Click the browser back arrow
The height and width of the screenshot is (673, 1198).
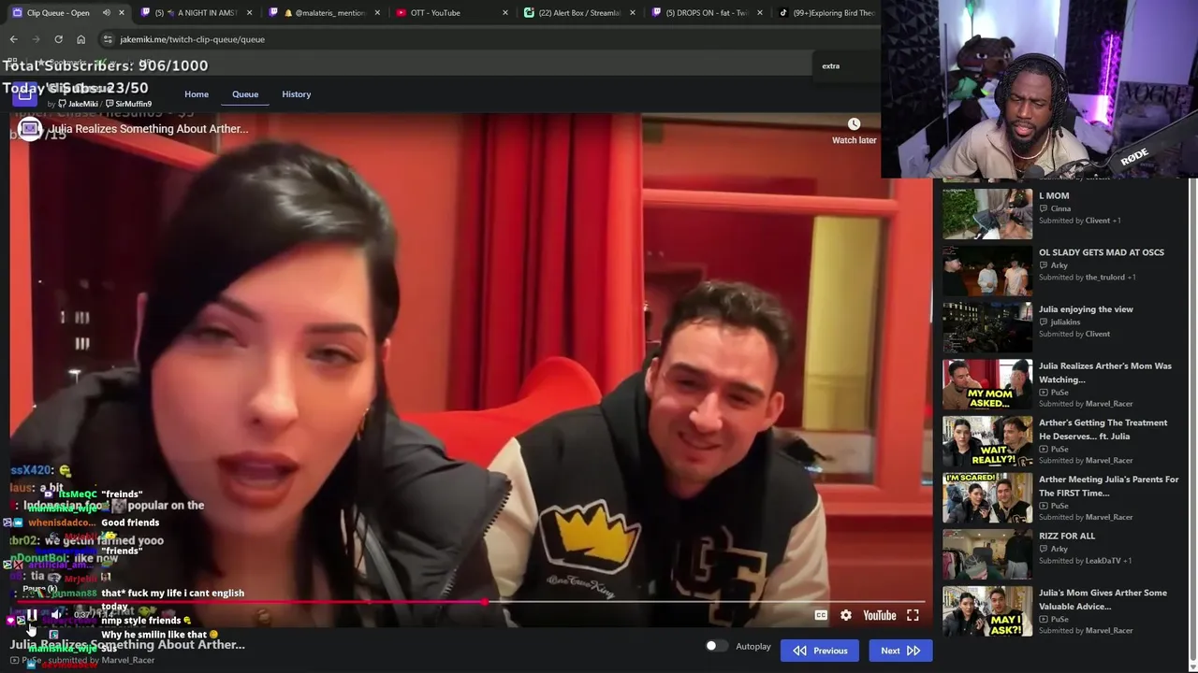pyautogui.click(x=13, y=39)
